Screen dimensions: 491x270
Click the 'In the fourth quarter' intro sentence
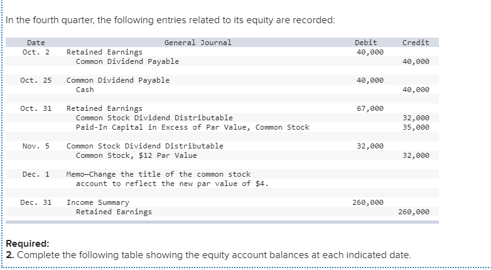[x=170, y=20]
